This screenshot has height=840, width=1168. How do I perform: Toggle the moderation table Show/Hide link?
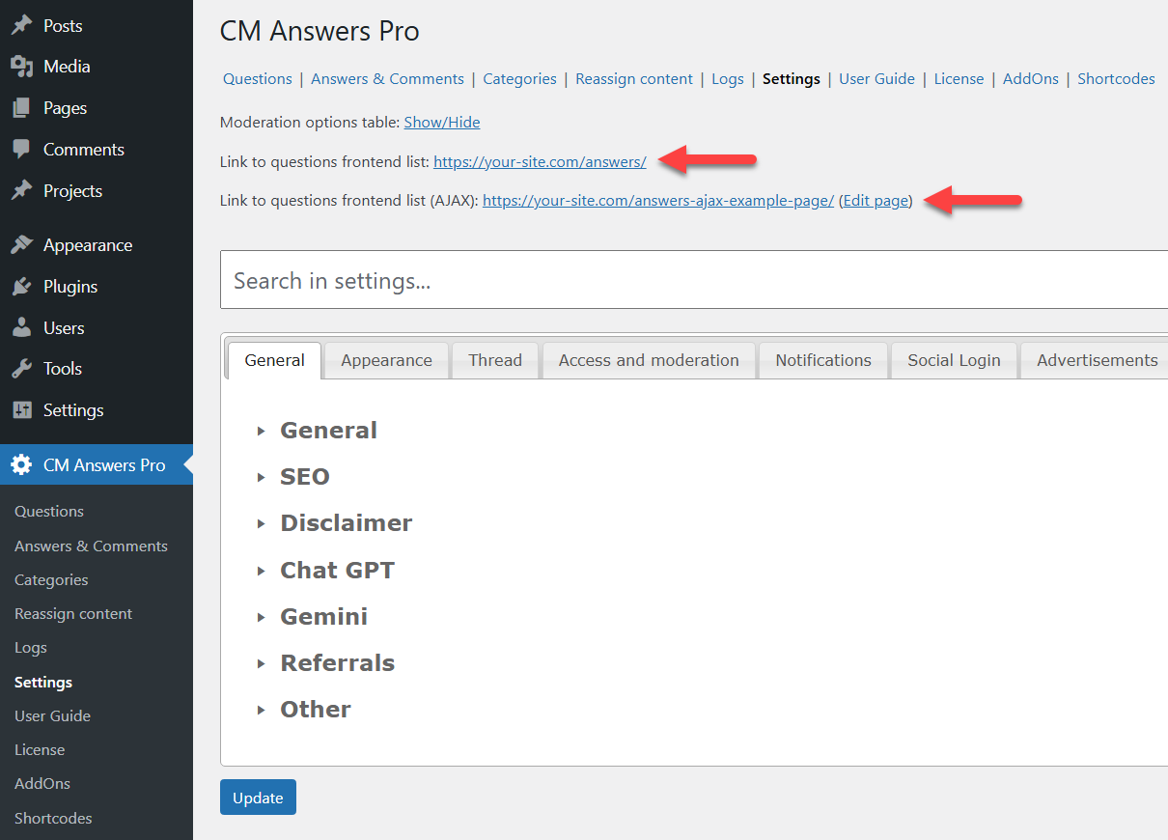pyautogui.click(x=442, y=123)
